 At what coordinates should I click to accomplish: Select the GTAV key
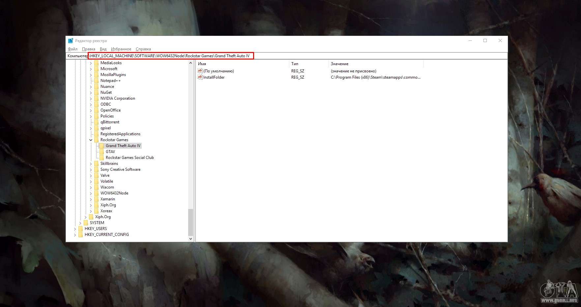pos(110,152)
